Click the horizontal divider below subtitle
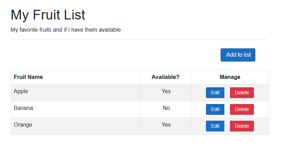295x160 pixels. coord(139,40)
